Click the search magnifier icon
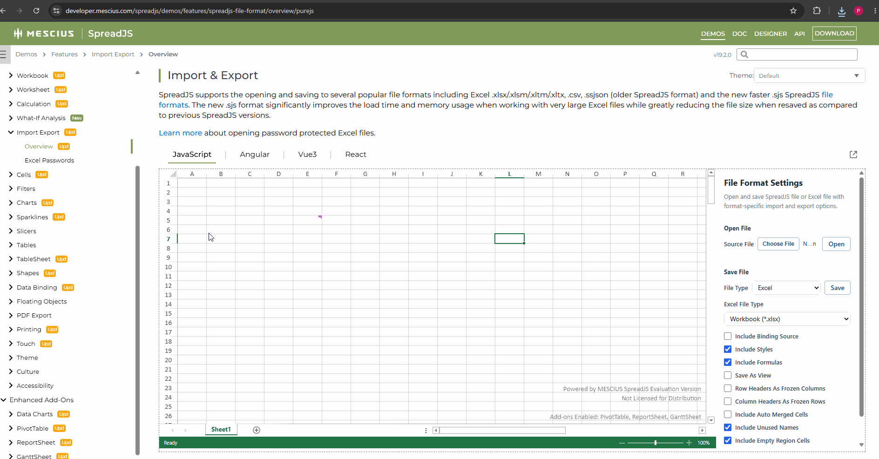 [x=744, y=54]
